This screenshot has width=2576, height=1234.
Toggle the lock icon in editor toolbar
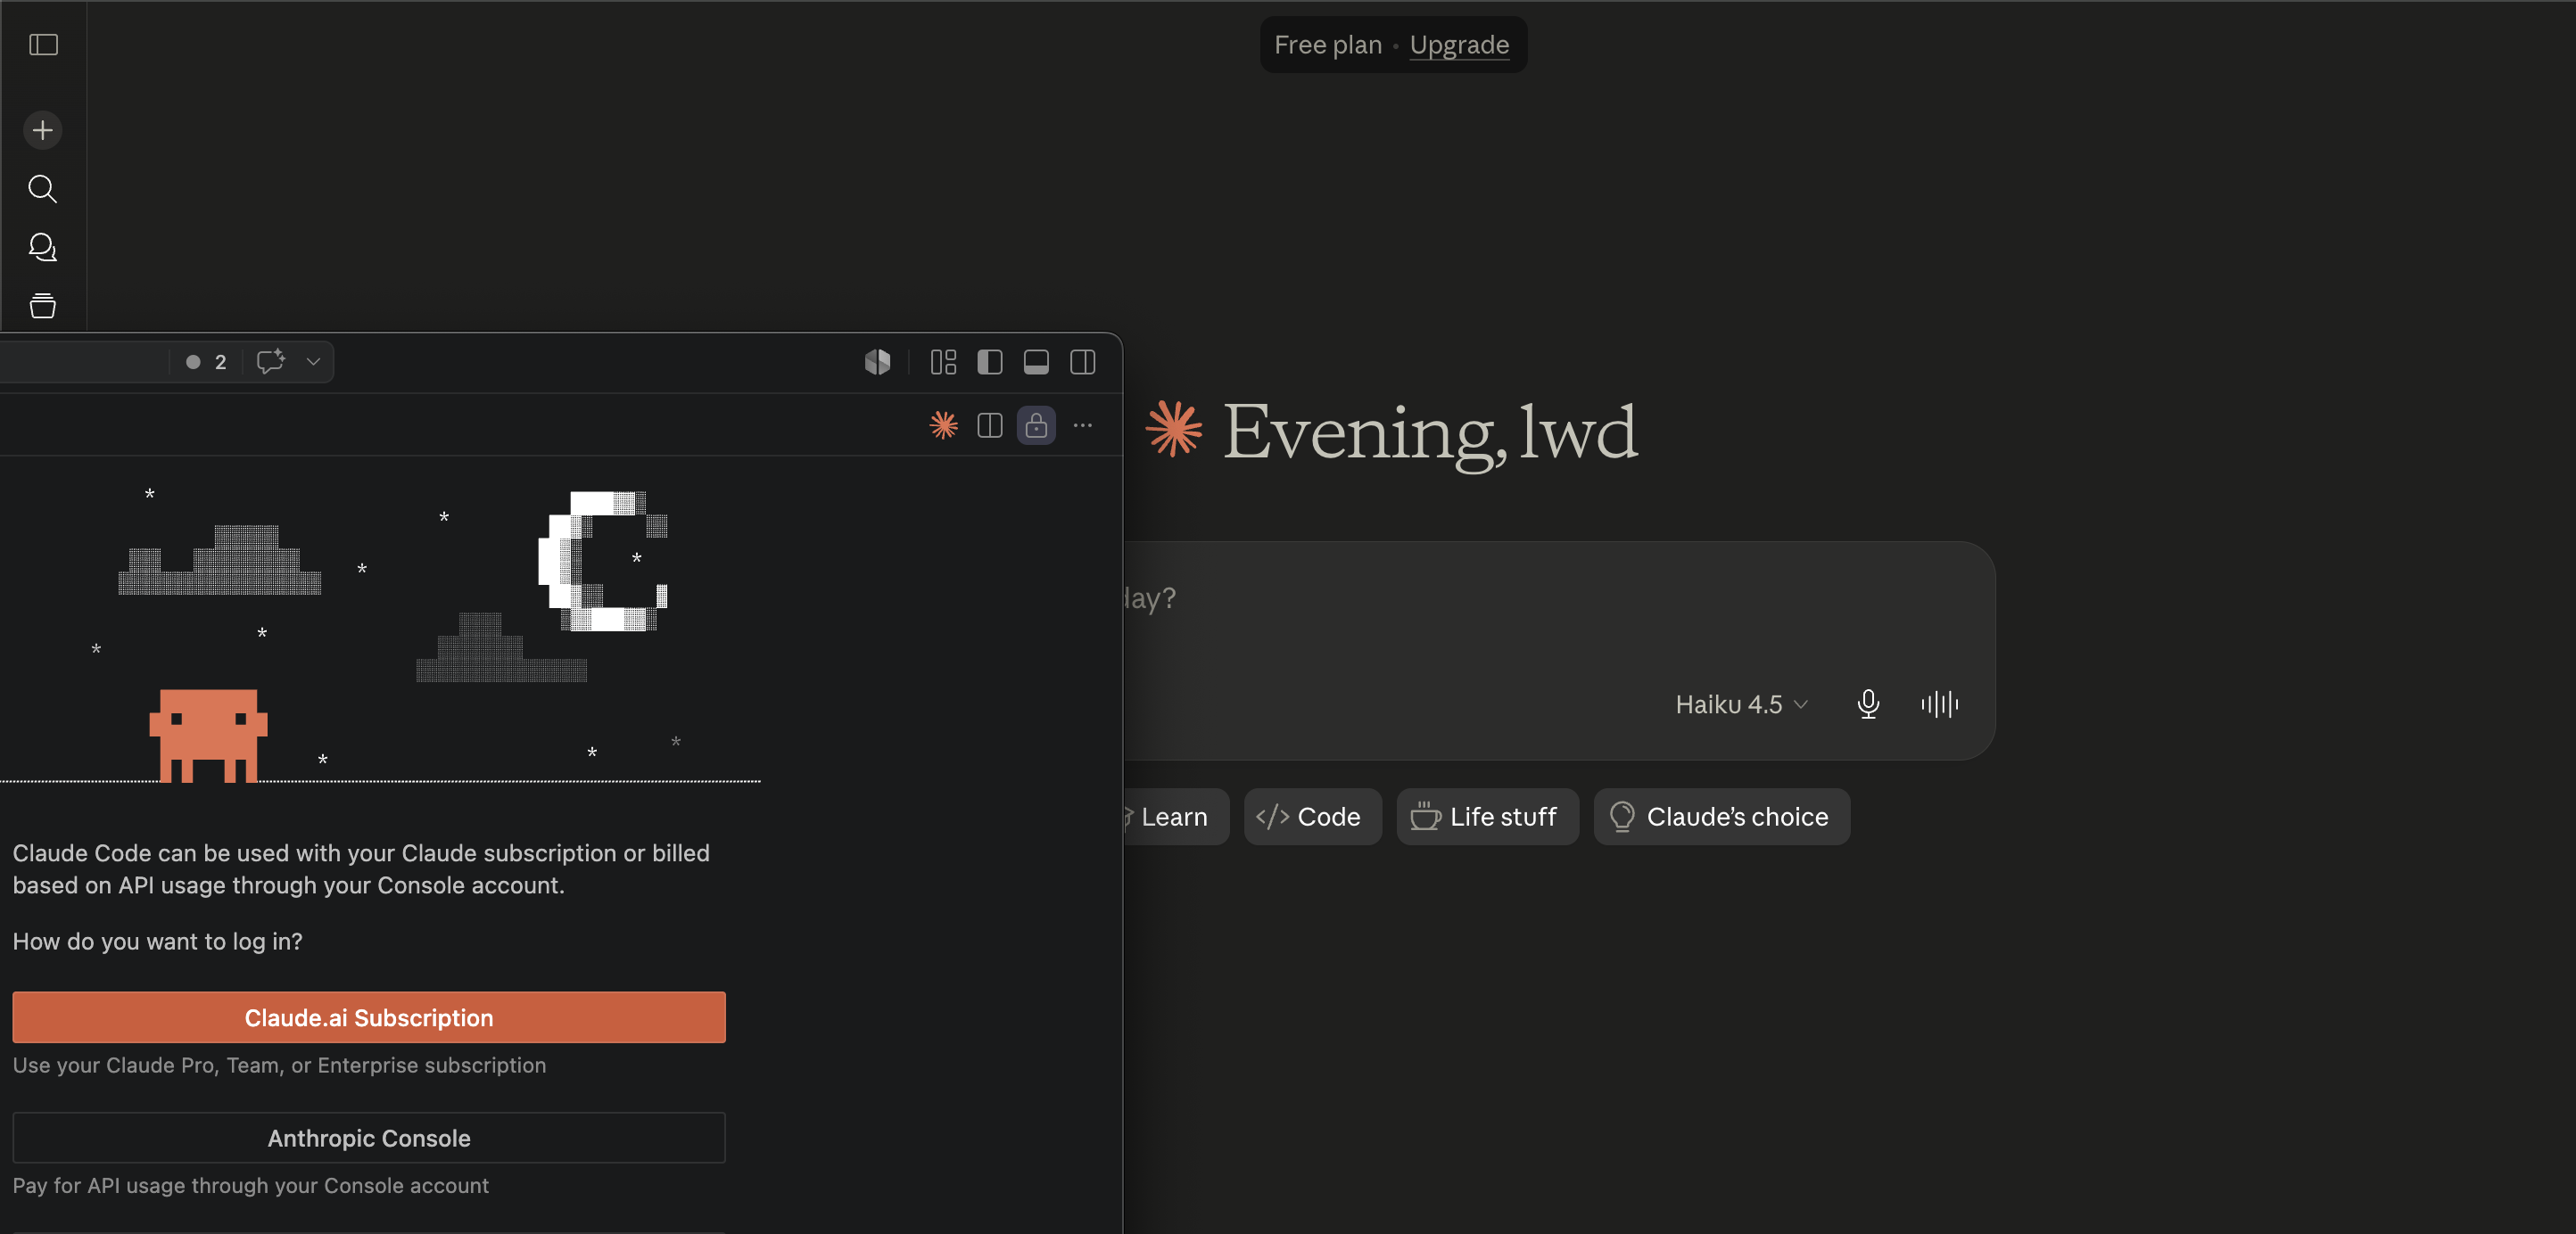[x=1036, y=426]
